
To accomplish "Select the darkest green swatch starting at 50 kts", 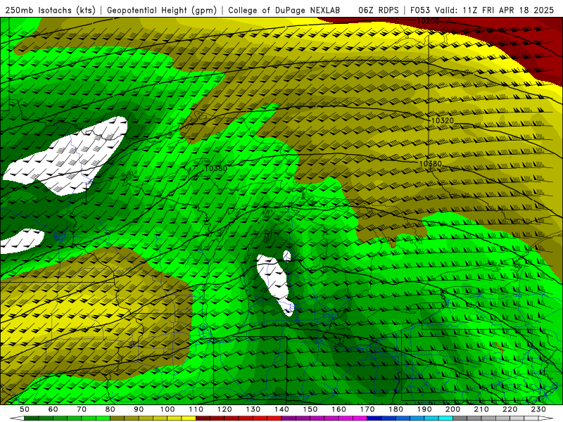I will click(x=32, y=418).
